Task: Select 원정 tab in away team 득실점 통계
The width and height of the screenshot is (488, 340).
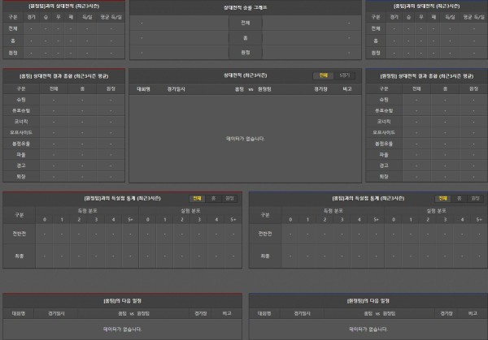Action: point(475,197)
